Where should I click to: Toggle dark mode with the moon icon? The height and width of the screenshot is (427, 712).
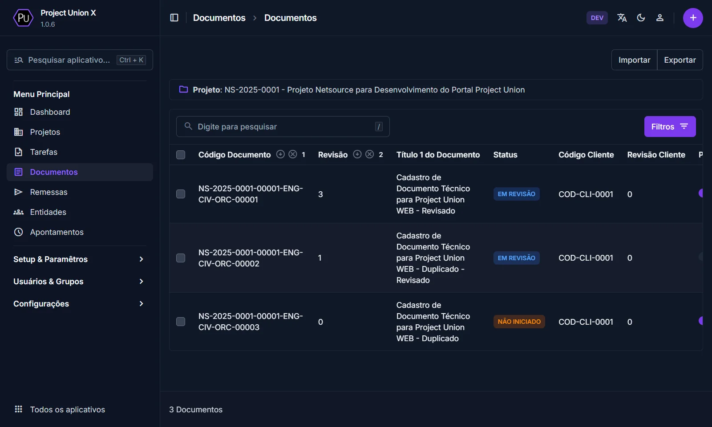[x=641, y=18]
